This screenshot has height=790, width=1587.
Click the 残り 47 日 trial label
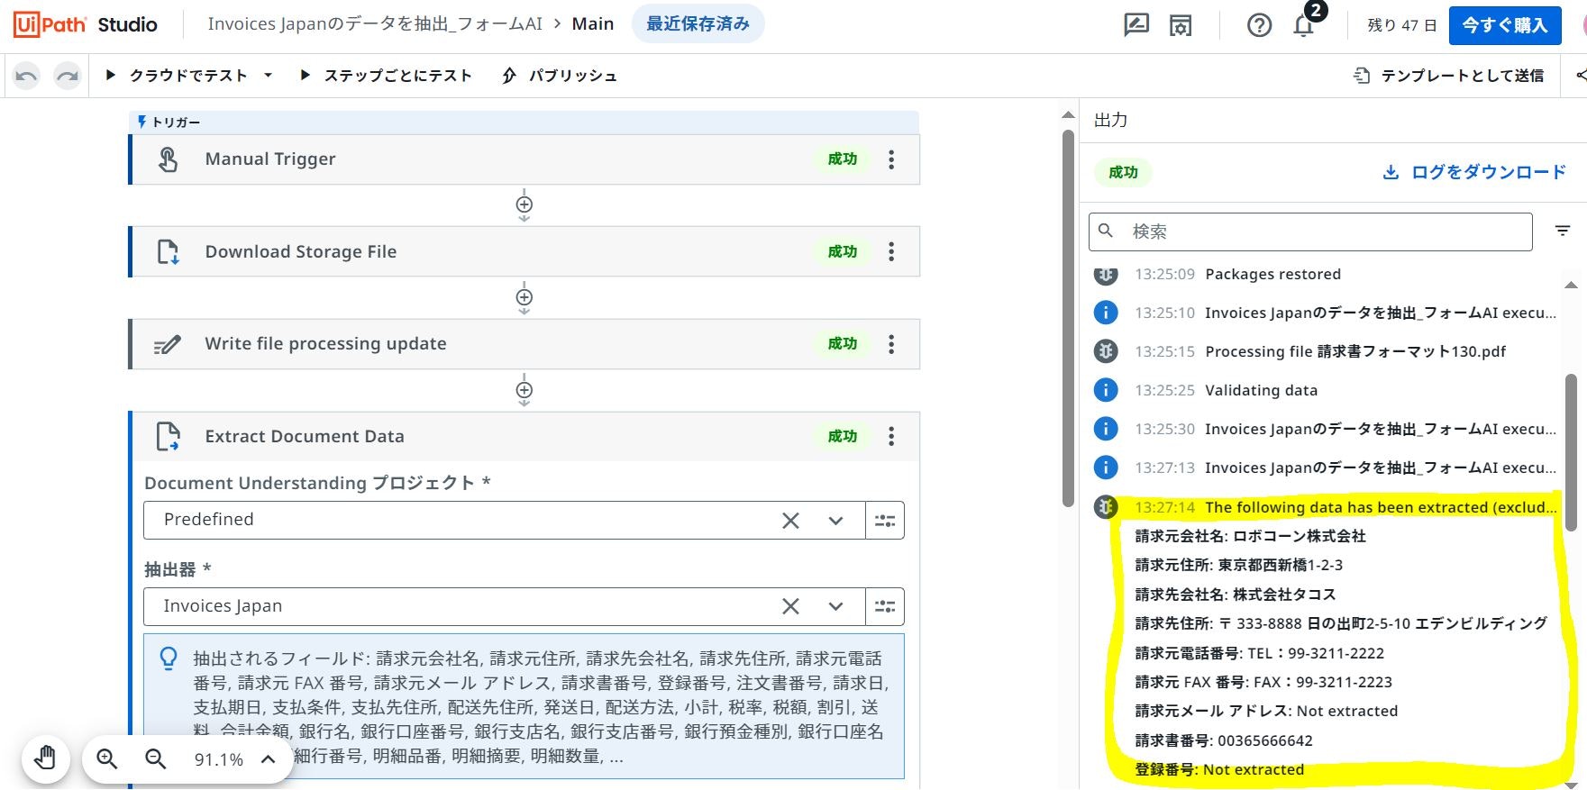click(1401, 25)
